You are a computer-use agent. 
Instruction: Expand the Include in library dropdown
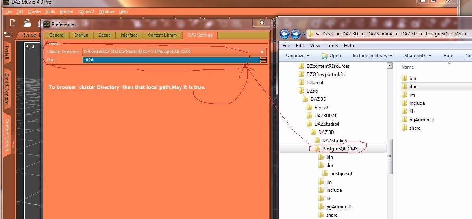(372, 56)
